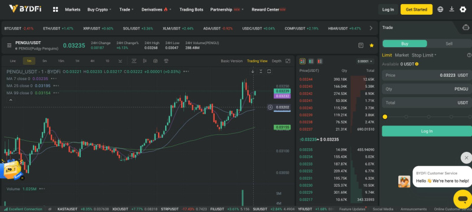Show bids-only order book view
The image size is (472, 212).
(312, 61)
